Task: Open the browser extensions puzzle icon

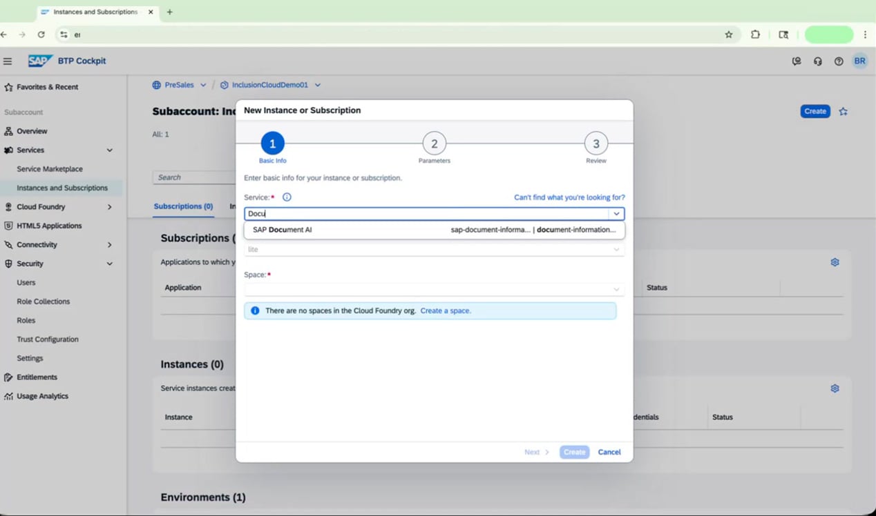Action: click(755, 34)
